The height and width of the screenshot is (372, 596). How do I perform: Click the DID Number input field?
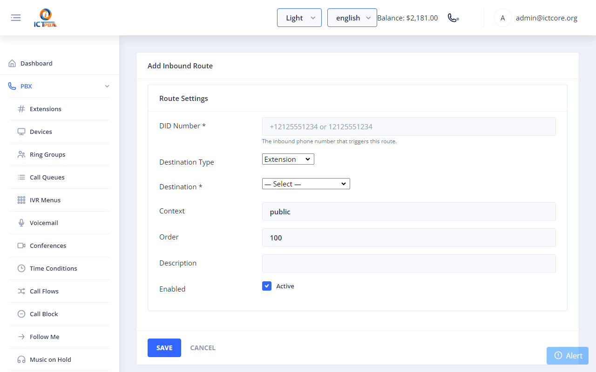tap(409, 126)
